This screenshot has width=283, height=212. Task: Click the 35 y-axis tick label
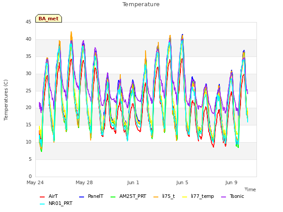point(28,57)
